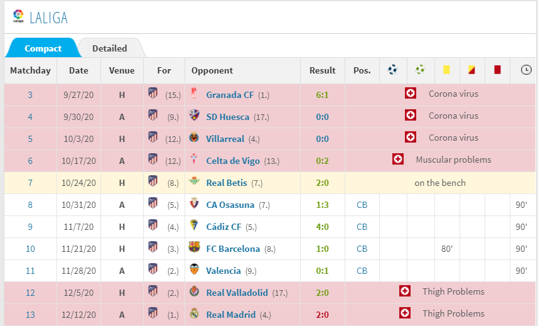Select the Compact tab
This screenshot has width=538, height=326.
click(43, 48)
